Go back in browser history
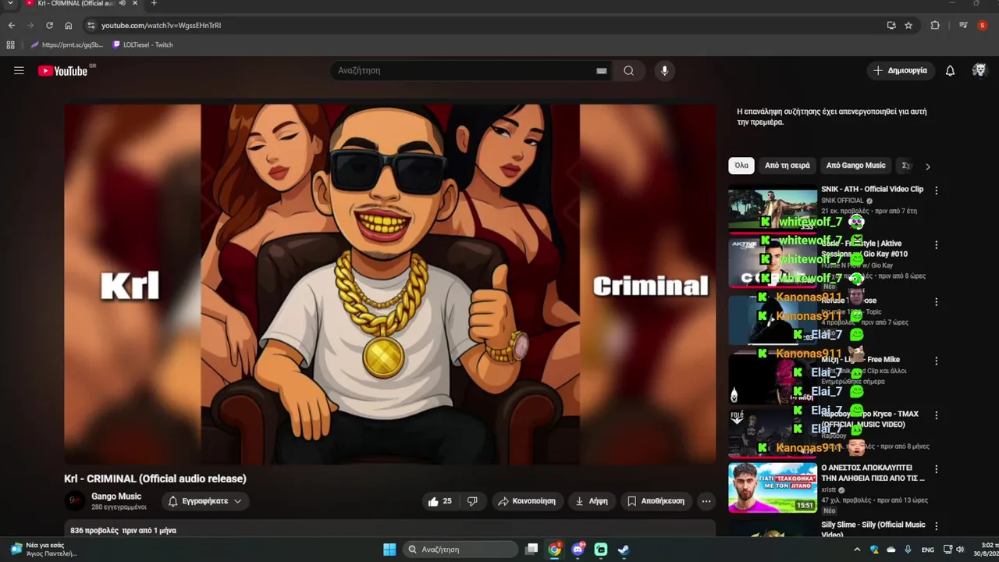The width and height of the screenshot is (999, 562). pyautogui.click(x=11, y=25)
